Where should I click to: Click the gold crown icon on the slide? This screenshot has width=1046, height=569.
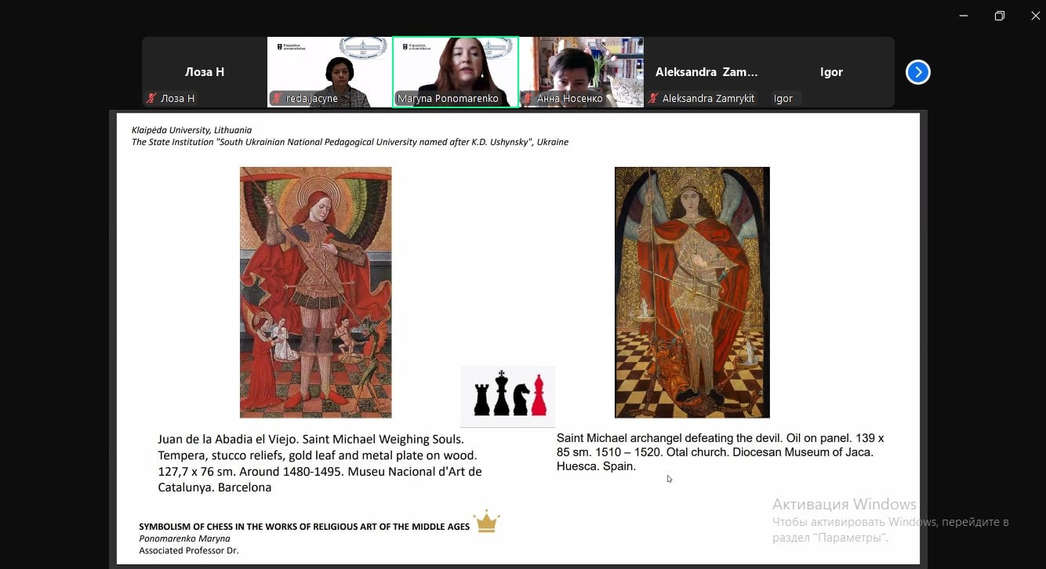pos(487,521)
